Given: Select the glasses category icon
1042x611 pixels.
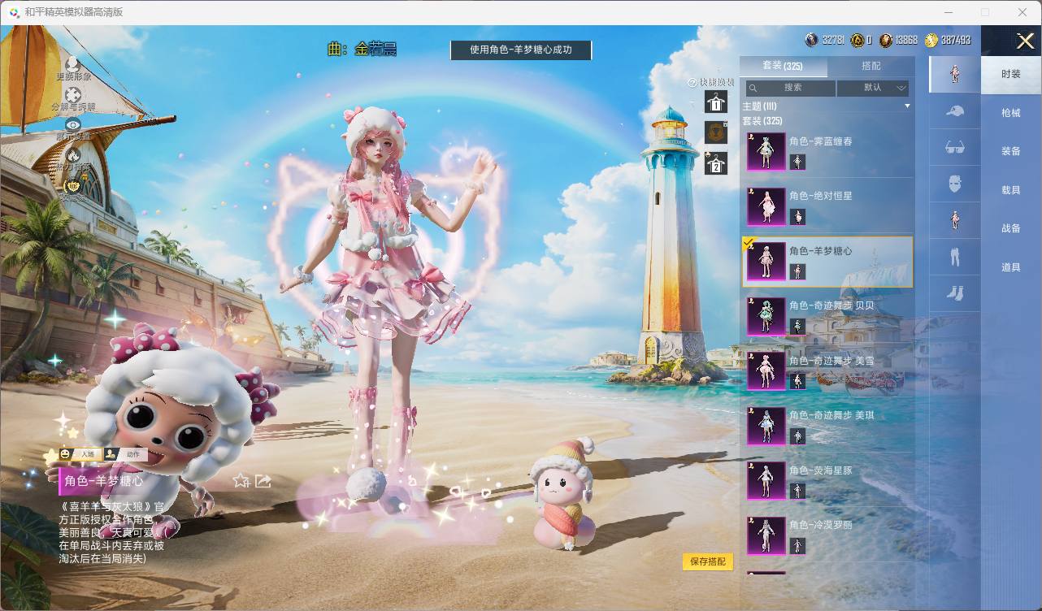Looking at the screenshot, I should coord(955,147).
